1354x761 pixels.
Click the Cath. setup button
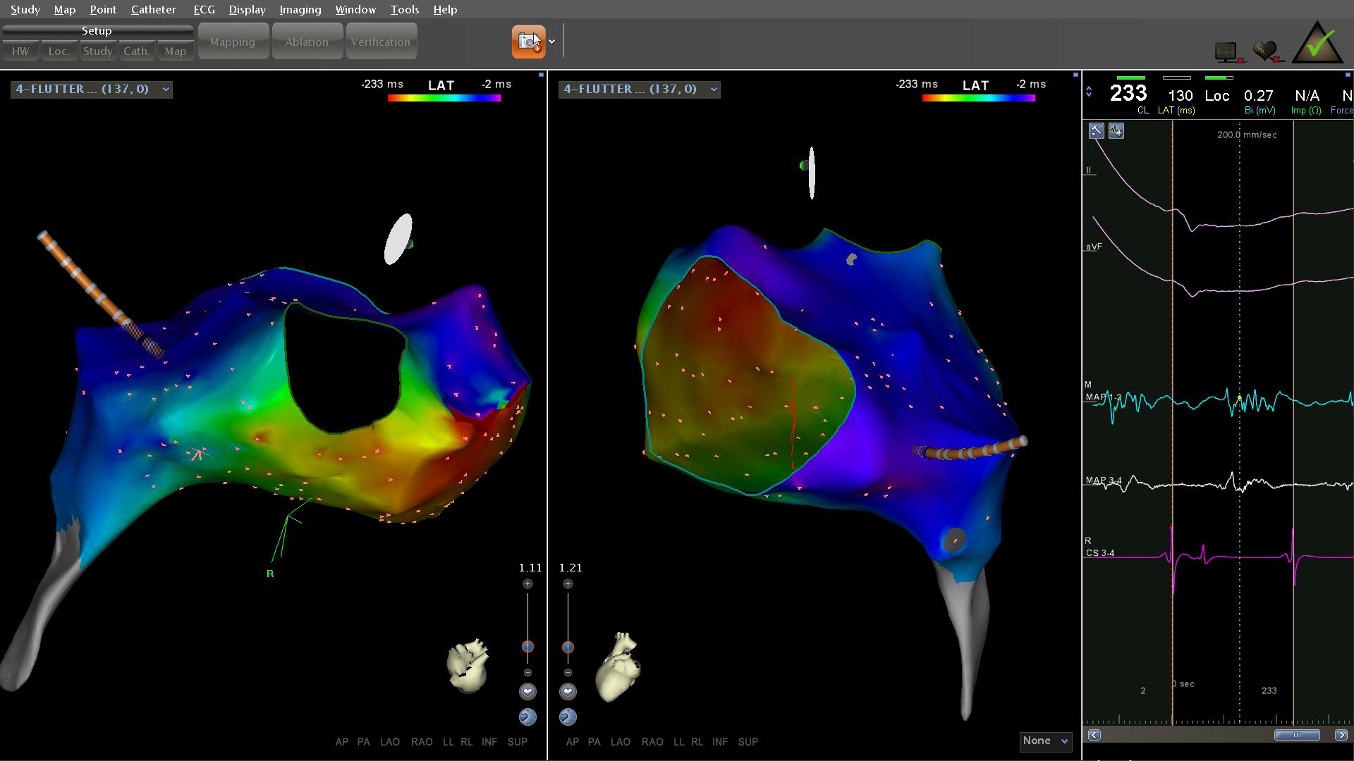(x=136, y=51)
